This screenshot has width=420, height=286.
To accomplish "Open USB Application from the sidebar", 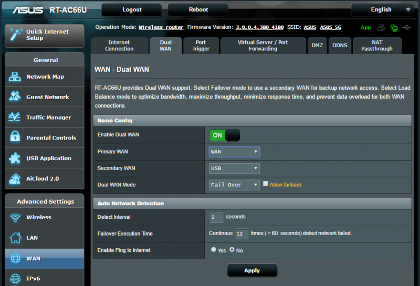I will point(45,158).
